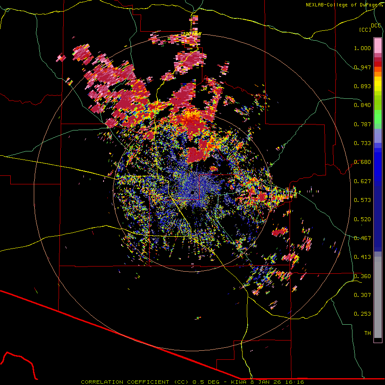Click the DCC label above the color scale
This screenshot has width=385, height=385.
[376, 26]
